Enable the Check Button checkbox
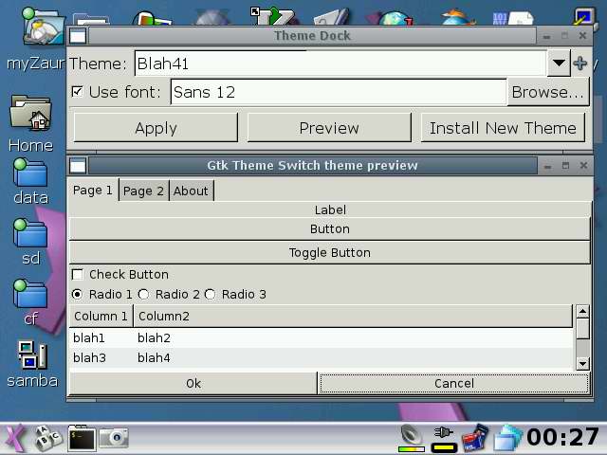This screenshot has height=455, width=607. 78,275
